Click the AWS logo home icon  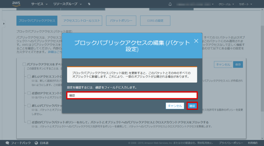(x=16, y=4)
